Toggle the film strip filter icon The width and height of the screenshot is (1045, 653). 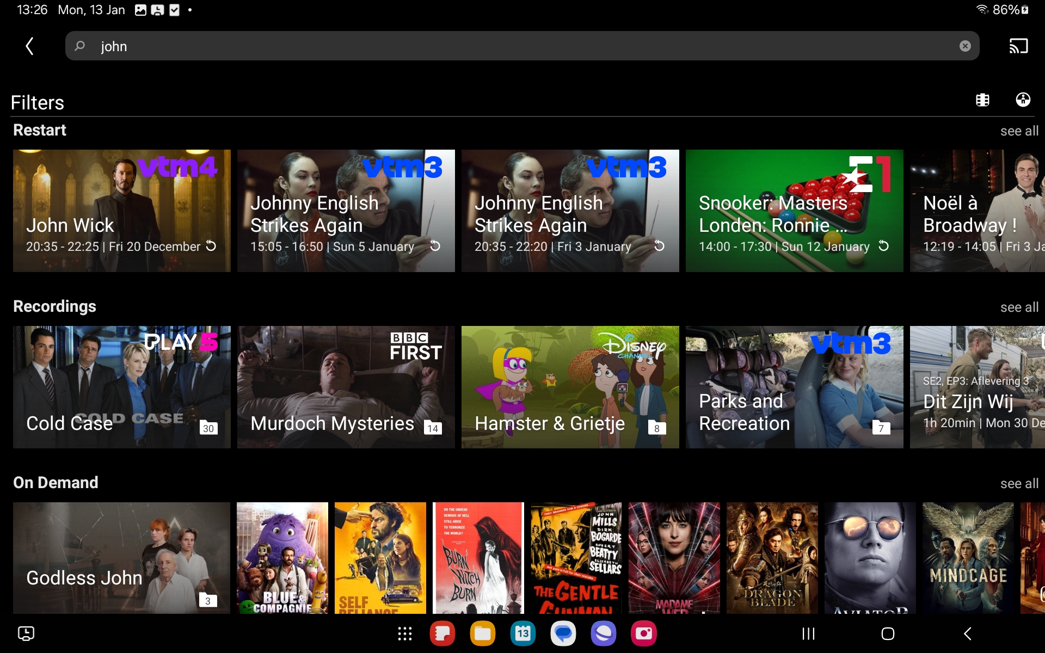click(982, 100)
